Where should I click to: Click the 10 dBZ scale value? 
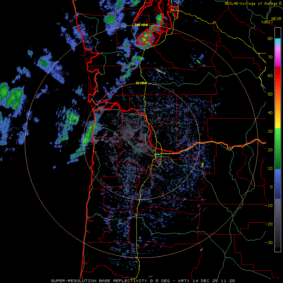tap(270, 169)
